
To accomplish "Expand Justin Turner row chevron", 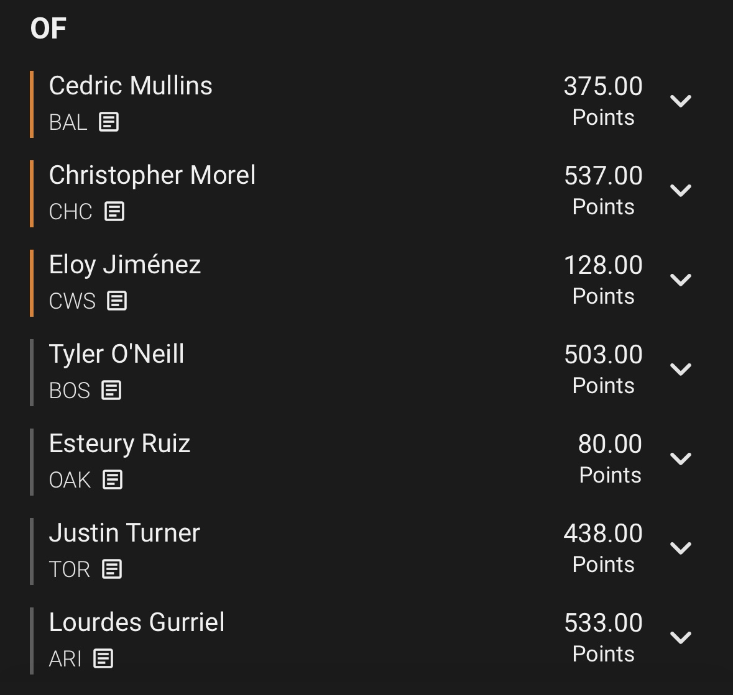I will pyautogui.click(x=681, y=548).
